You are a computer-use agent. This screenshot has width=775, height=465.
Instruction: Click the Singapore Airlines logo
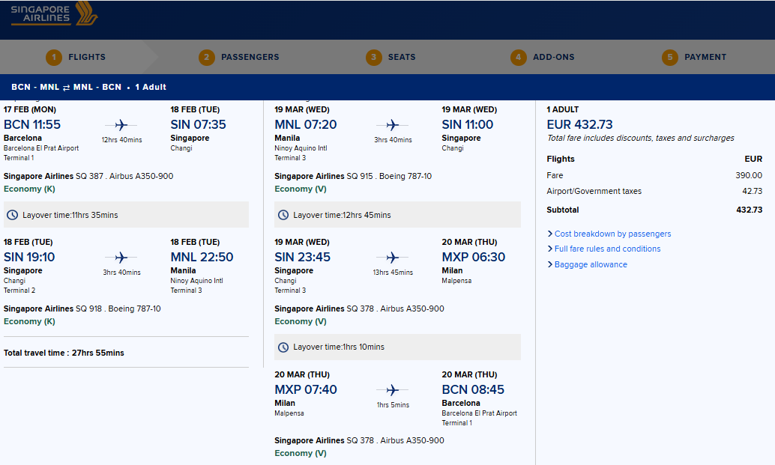coord(55,13)
